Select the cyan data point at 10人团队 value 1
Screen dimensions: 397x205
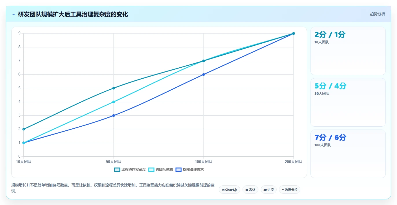[24, 143]
